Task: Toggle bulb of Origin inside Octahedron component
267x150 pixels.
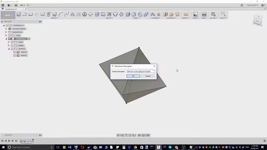Action: click(x=12, y=42)
